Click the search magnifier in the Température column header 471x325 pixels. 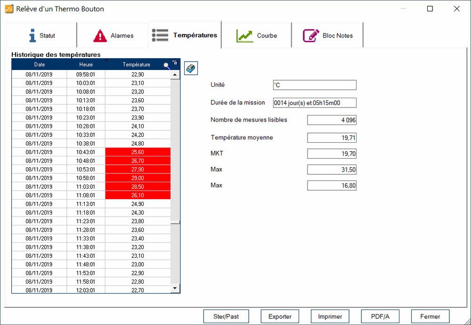(166, 65)
